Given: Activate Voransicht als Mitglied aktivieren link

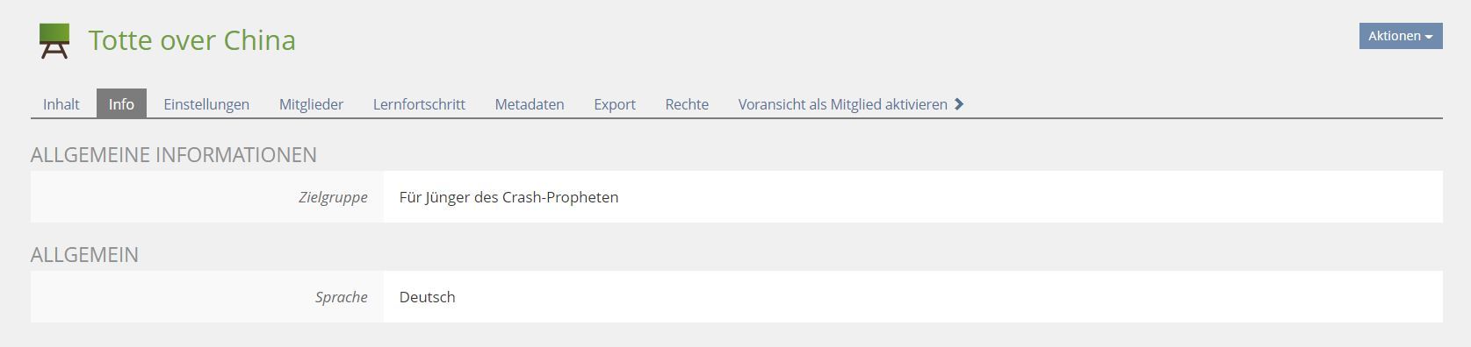Looking at the screenshot, I should (843, 103).
